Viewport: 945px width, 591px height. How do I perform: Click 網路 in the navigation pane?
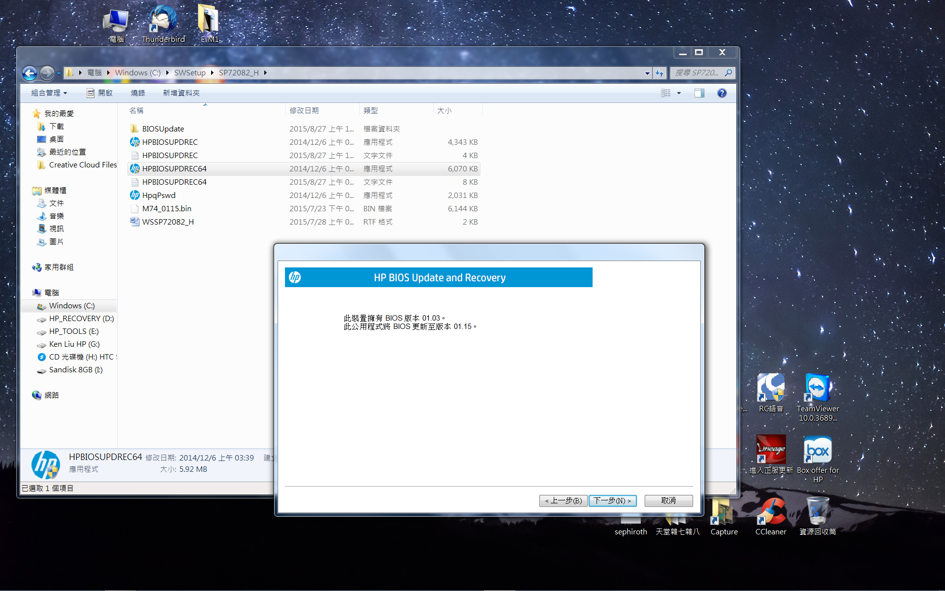(52, 395)
